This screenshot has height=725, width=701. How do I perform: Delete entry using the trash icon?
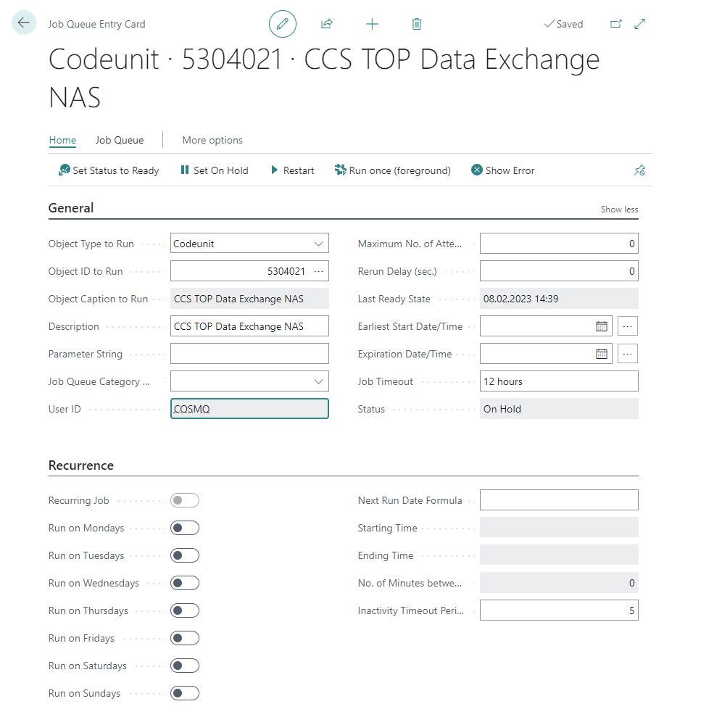(x=417, y=24)
